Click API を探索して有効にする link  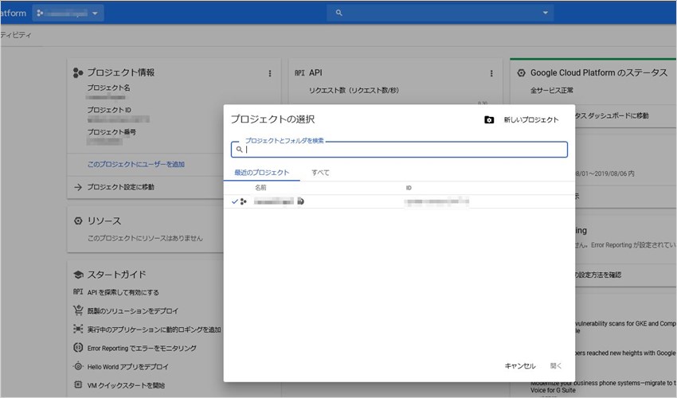[x=123, y=293]
